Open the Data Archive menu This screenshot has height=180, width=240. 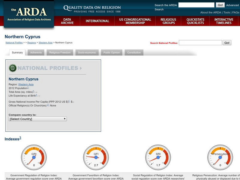coord(68,21)
